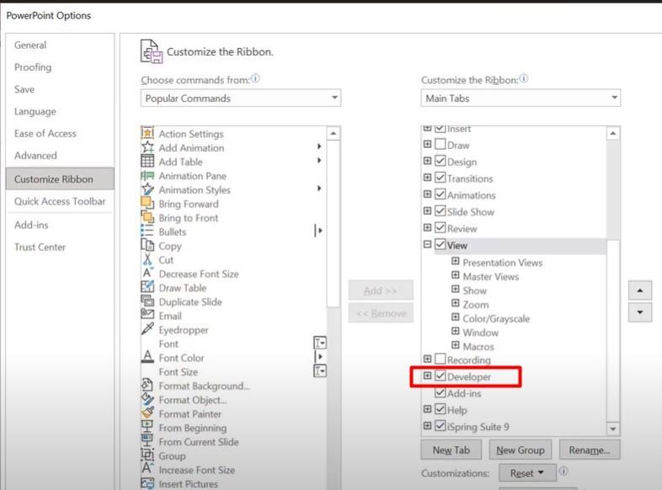Select the Group objects icon

[147, 455]
